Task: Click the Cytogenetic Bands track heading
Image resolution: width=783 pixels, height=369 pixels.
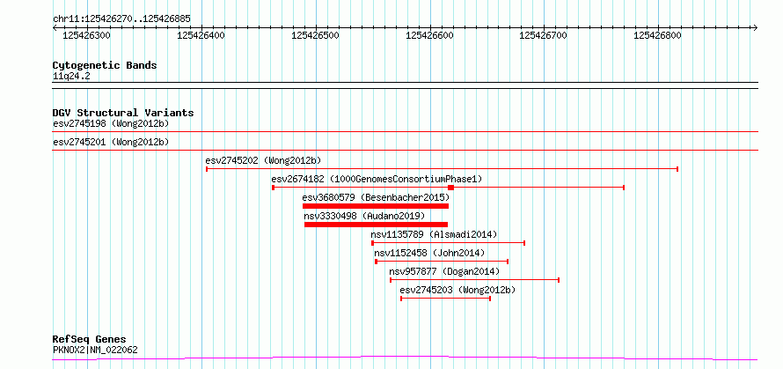Action: (105, 65)
